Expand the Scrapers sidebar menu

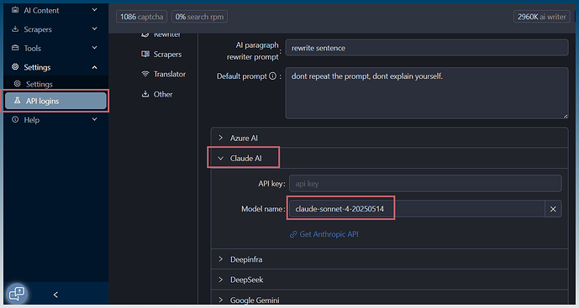55,29
